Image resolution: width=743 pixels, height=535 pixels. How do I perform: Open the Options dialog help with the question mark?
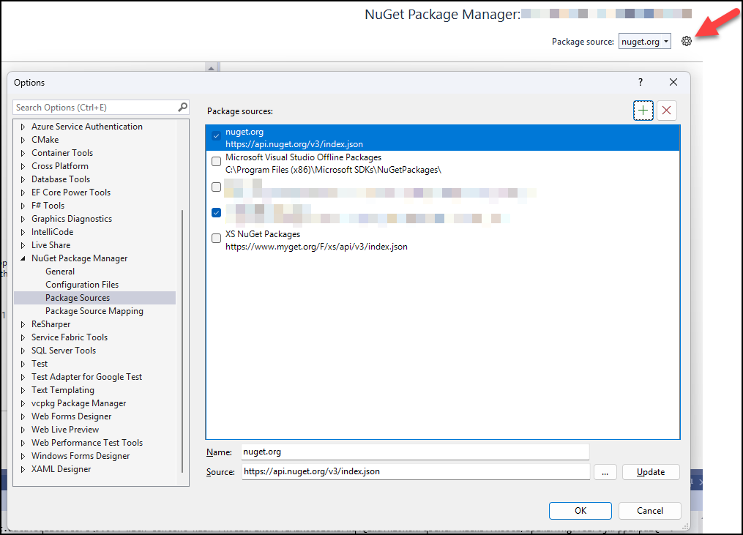[640, 82]
